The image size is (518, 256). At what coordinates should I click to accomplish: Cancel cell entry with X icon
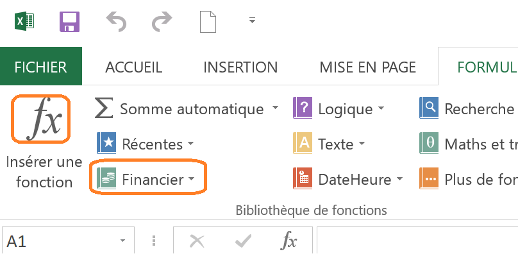[x=197, y=241]
